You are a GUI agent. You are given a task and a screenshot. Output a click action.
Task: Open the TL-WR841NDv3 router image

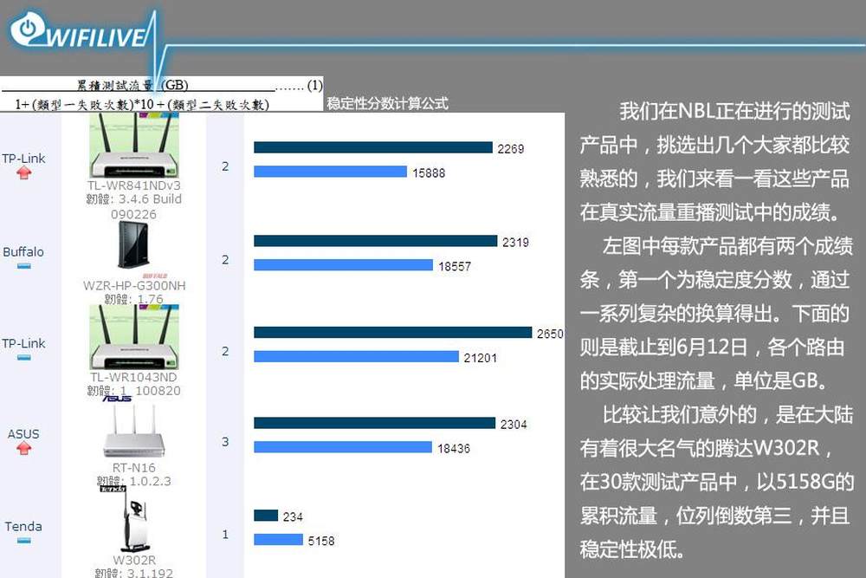point(134,146)
